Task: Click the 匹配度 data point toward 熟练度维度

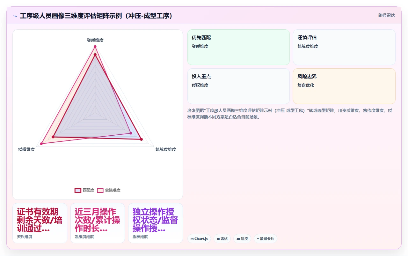Action: pos(141,139)
